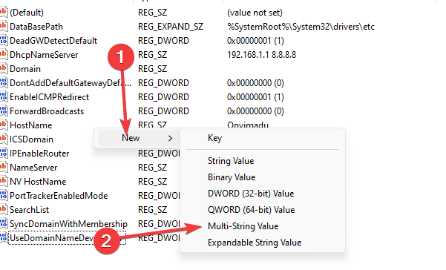Image resolution: width=446 pixels, height=270 pixels.
Task: Click the EnableICMPRedirect binary icon
Action: [4, 97]
